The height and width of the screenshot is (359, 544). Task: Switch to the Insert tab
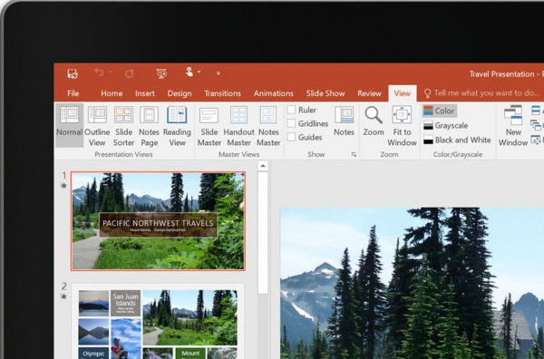point(145,93)
